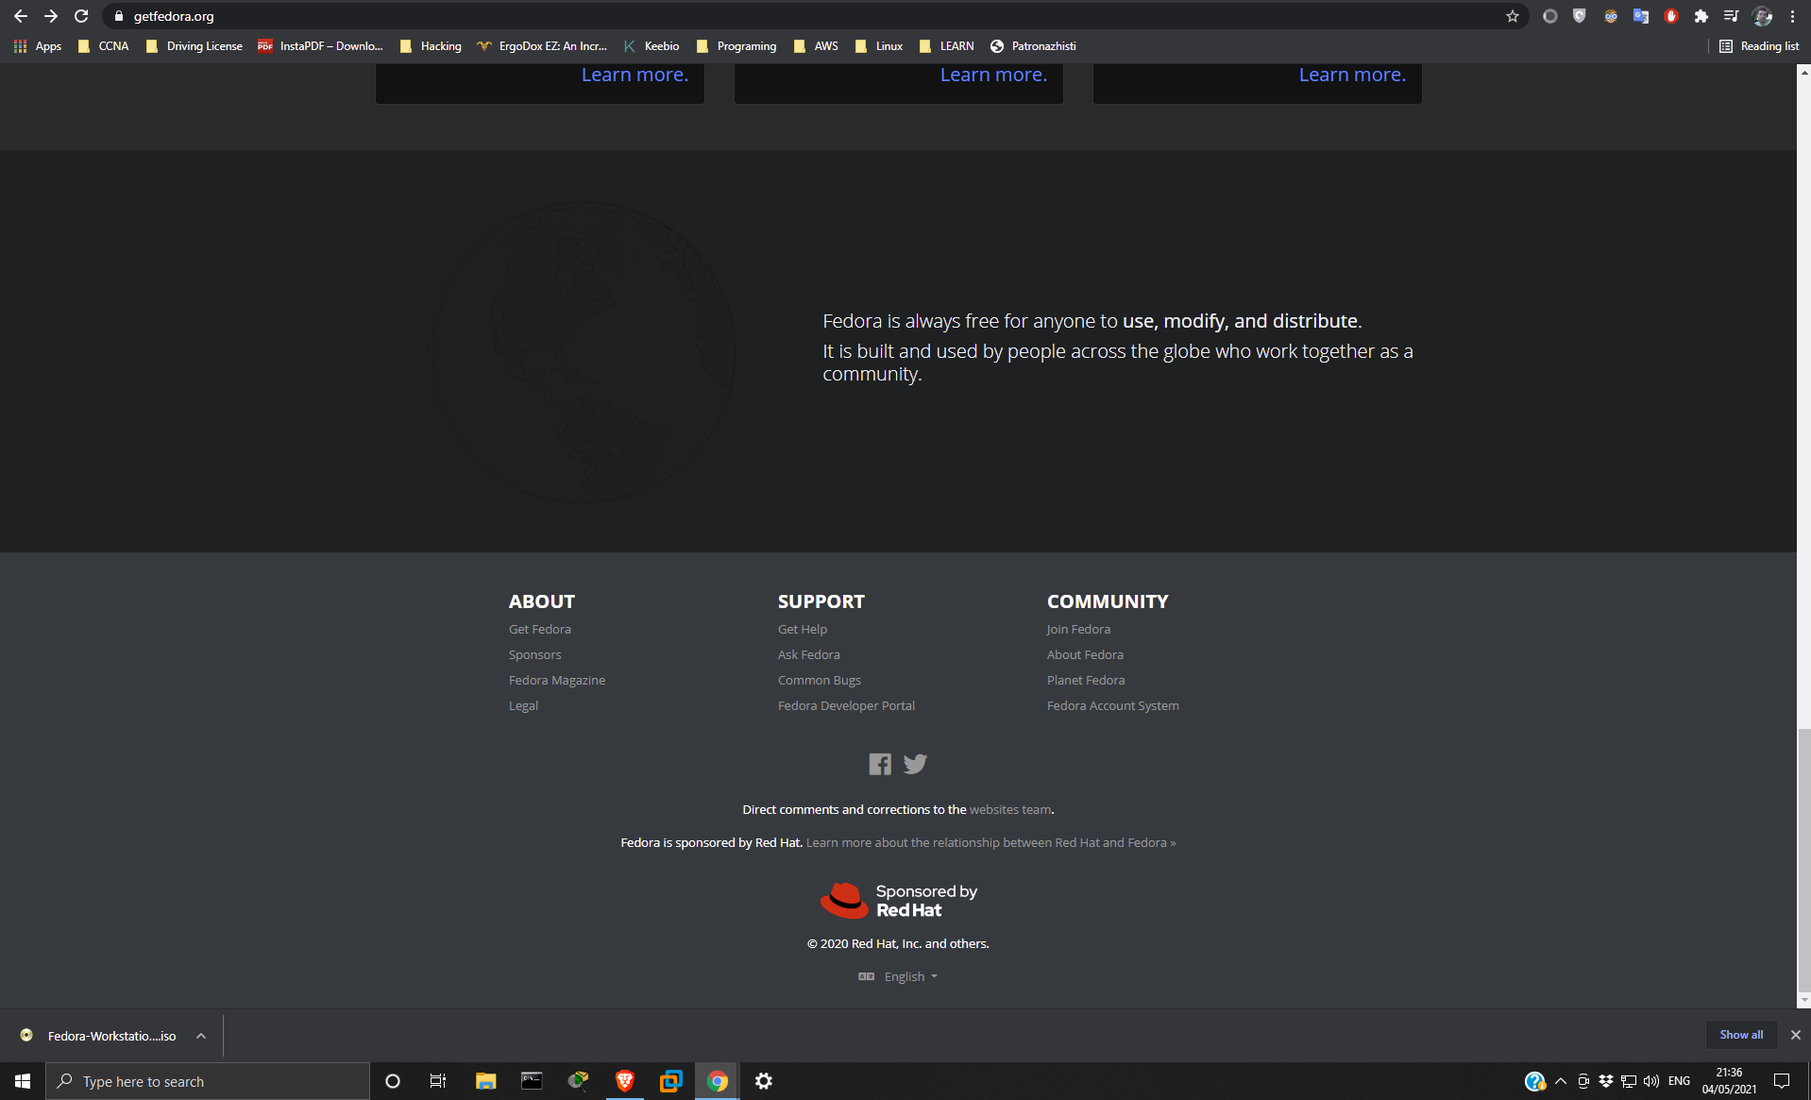The width and height of the screenshot is (1811, 1100).
Task: Open the Programing bookmarks folder
Action: click(x=736, y=46)
